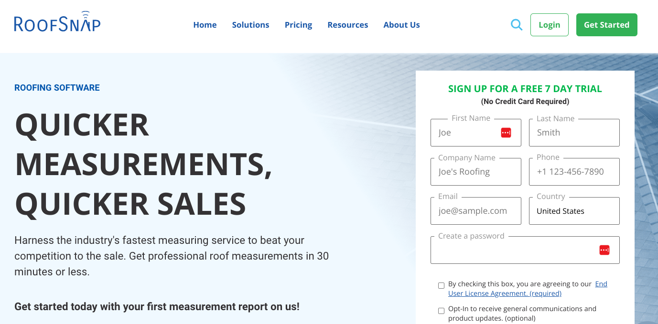Select Pricing in the navigation bar
658x324 pixels.
click(x=298, y=24)
